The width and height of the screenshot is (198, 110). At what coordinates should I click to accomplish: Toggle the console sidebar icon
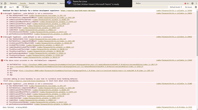(x=1, y=7)
